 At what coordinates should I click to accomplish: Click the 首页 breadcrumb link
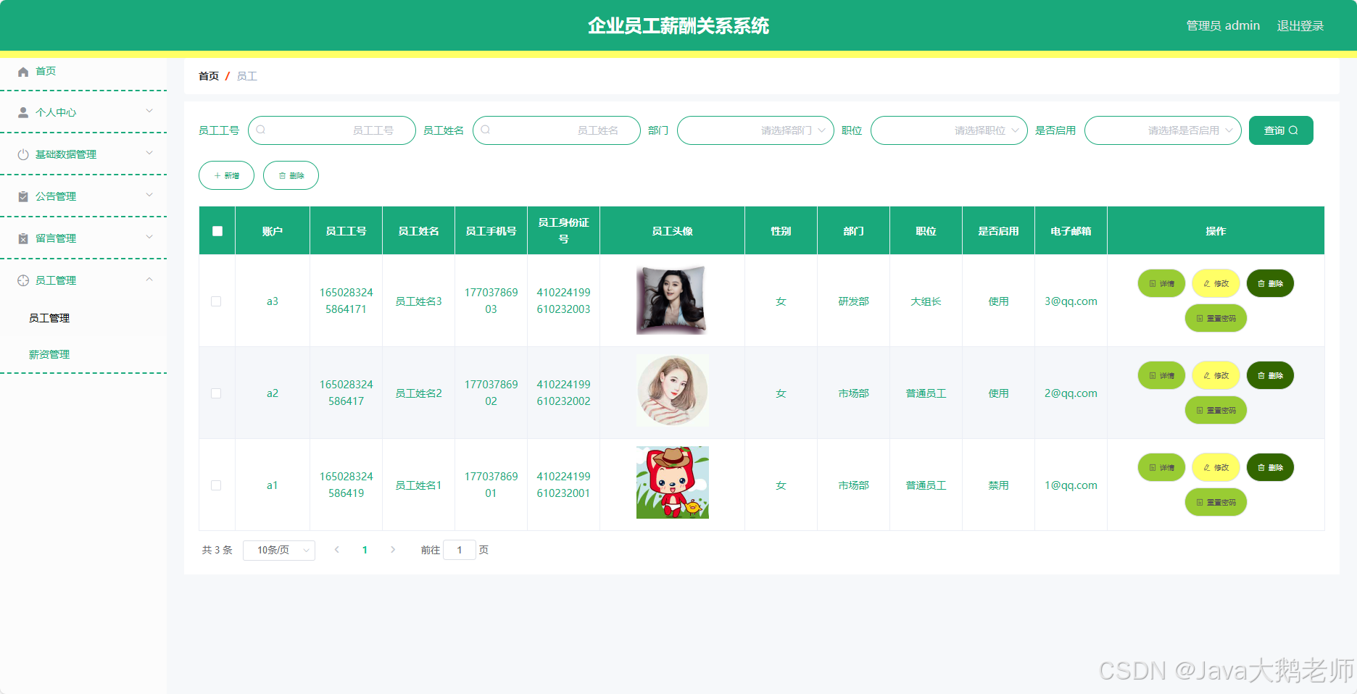tap(208, 75)
